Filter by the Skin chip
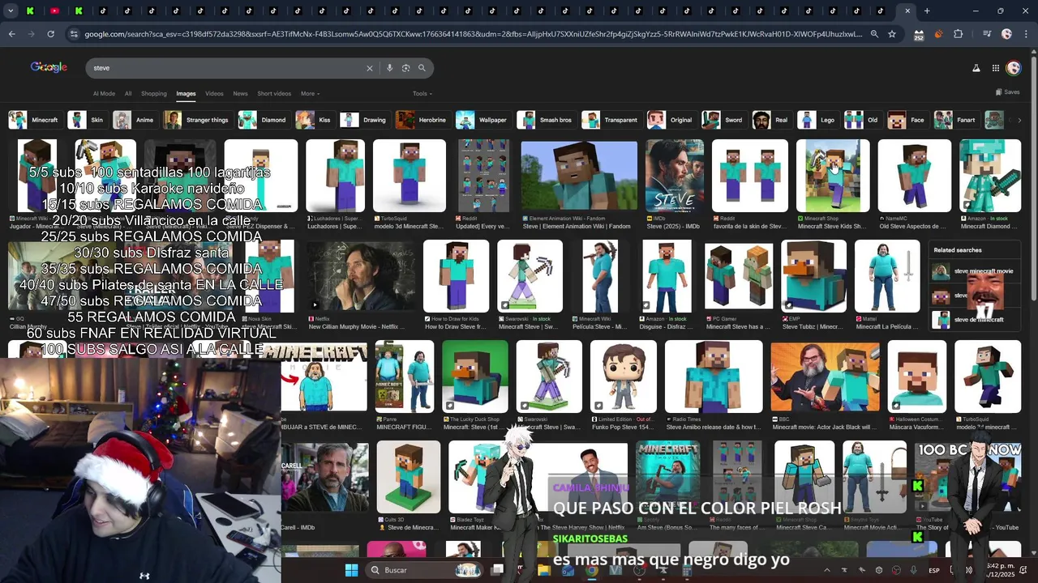Screen dimensions: 1038x583 [87, 120]
